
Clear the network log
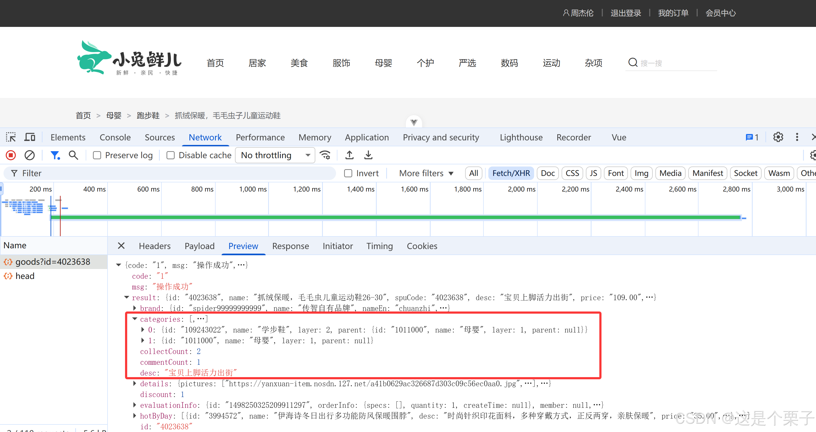coord(29,155)
